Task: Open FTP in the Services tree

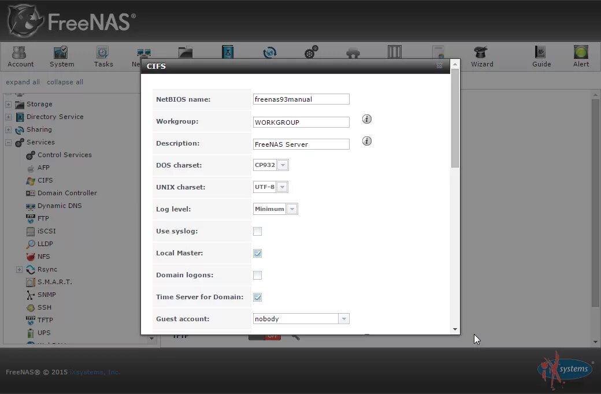Action: pos(43,218)
